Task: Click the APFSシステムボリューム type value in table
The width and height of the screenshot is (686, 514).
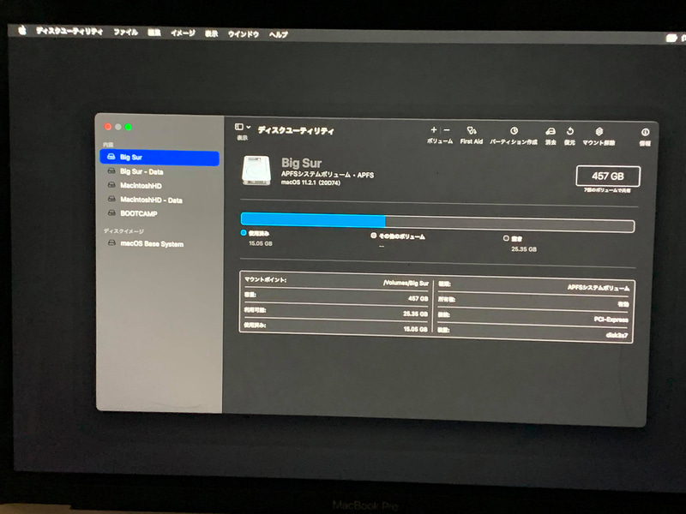Action: pos(598,288)
